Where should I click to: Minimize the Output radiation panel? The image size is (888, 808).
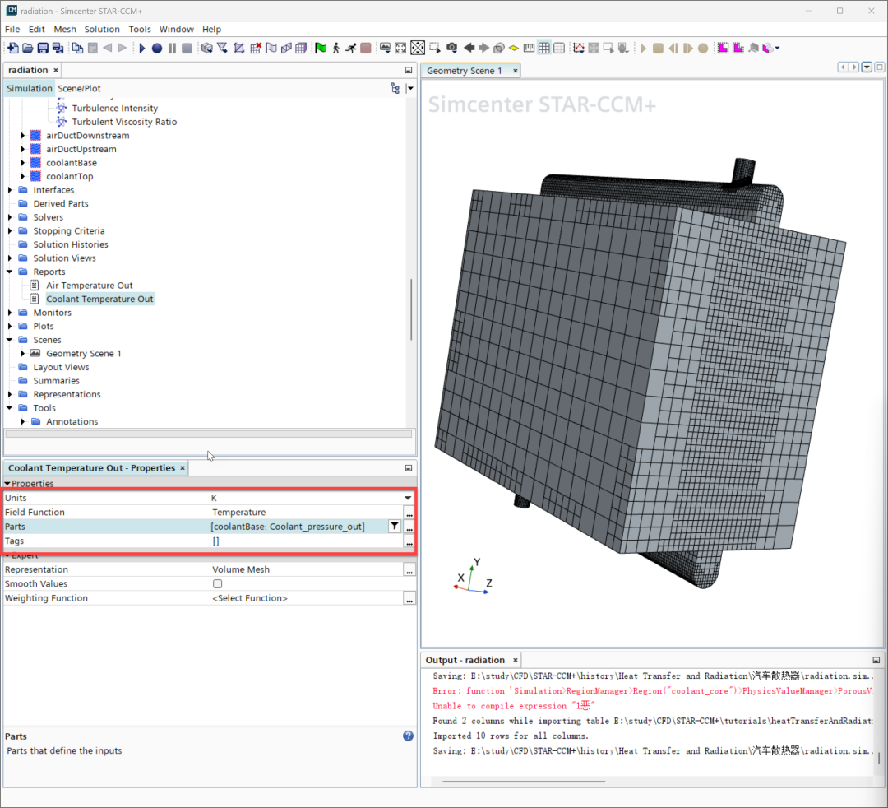point(876,660)
